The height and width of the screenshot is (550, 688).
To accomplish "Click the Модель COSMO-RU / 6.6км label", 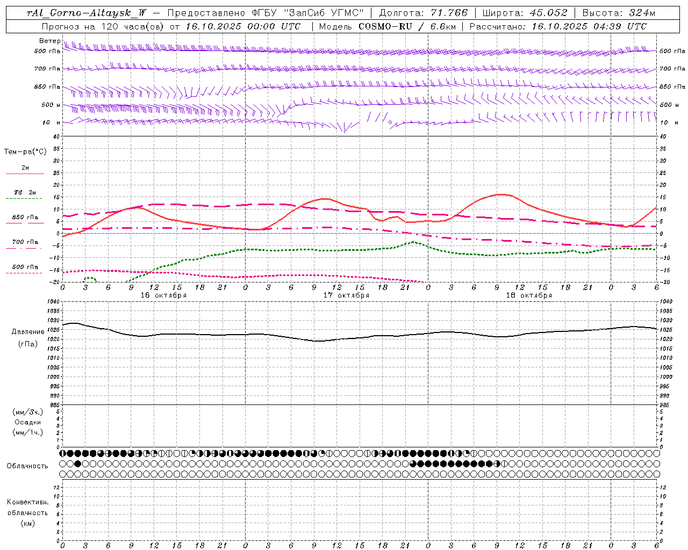I will tap(387, 26).
